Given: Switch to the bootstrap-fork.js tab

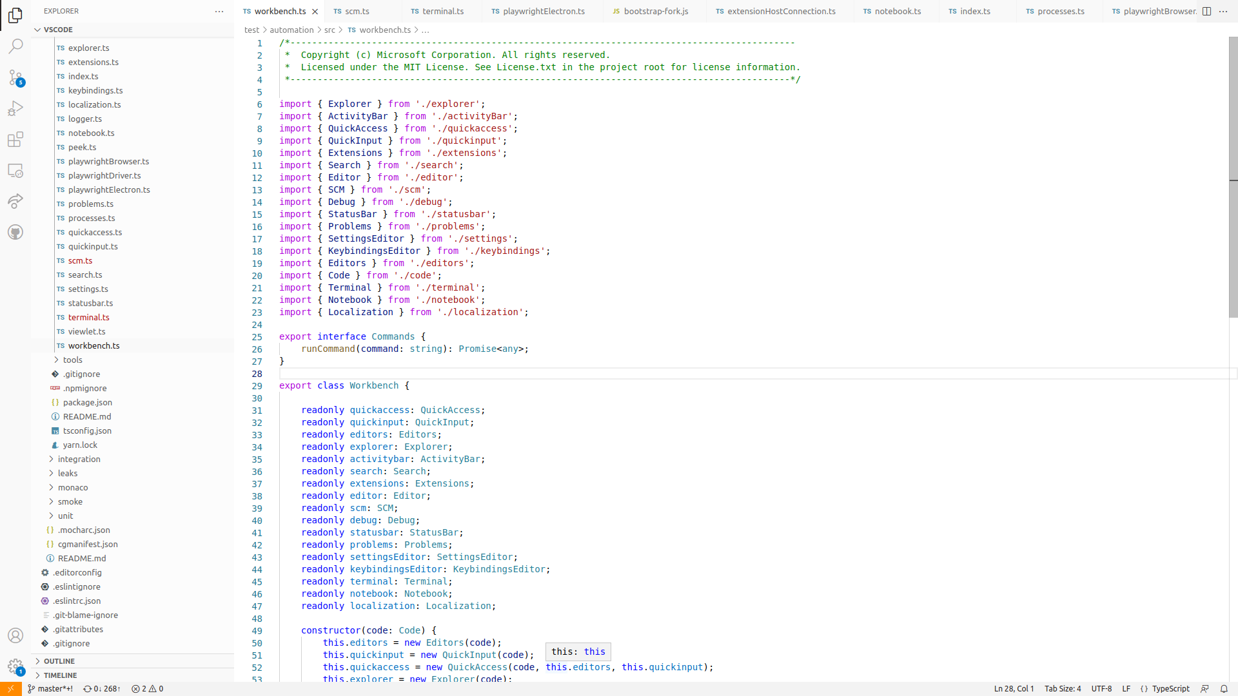Looking at the screenshot, I should point(655,11).
